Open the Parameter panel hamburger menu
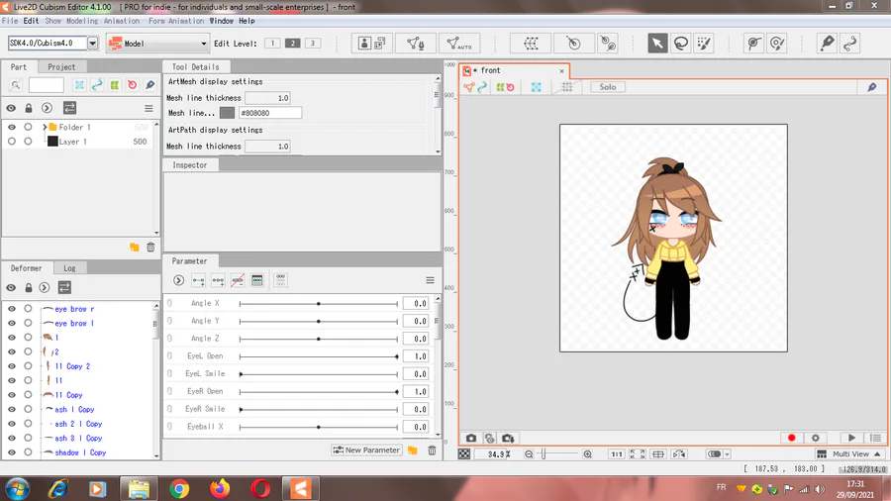Viewport: 891px width, 501px height. pyautogui.click(x=431, y=280)
